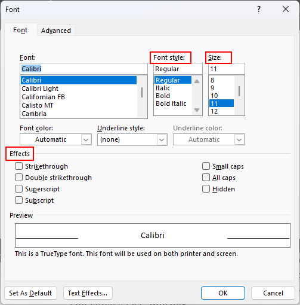Click font style list scroll down arrow
Image resolution: width=300 pixels, height=305 pixels.
coord(197,110)
